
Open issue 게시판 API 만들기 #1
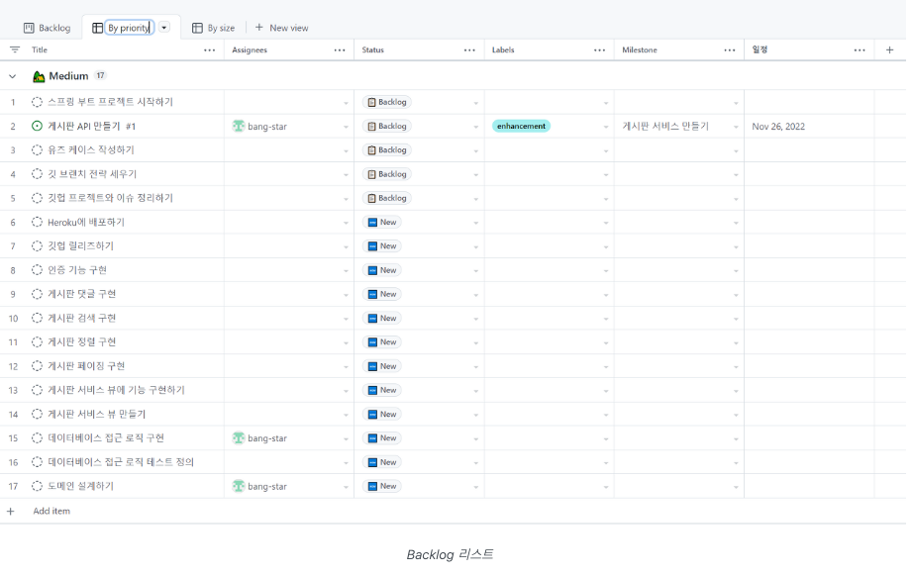pyautogui.click(x=91, y=126)
